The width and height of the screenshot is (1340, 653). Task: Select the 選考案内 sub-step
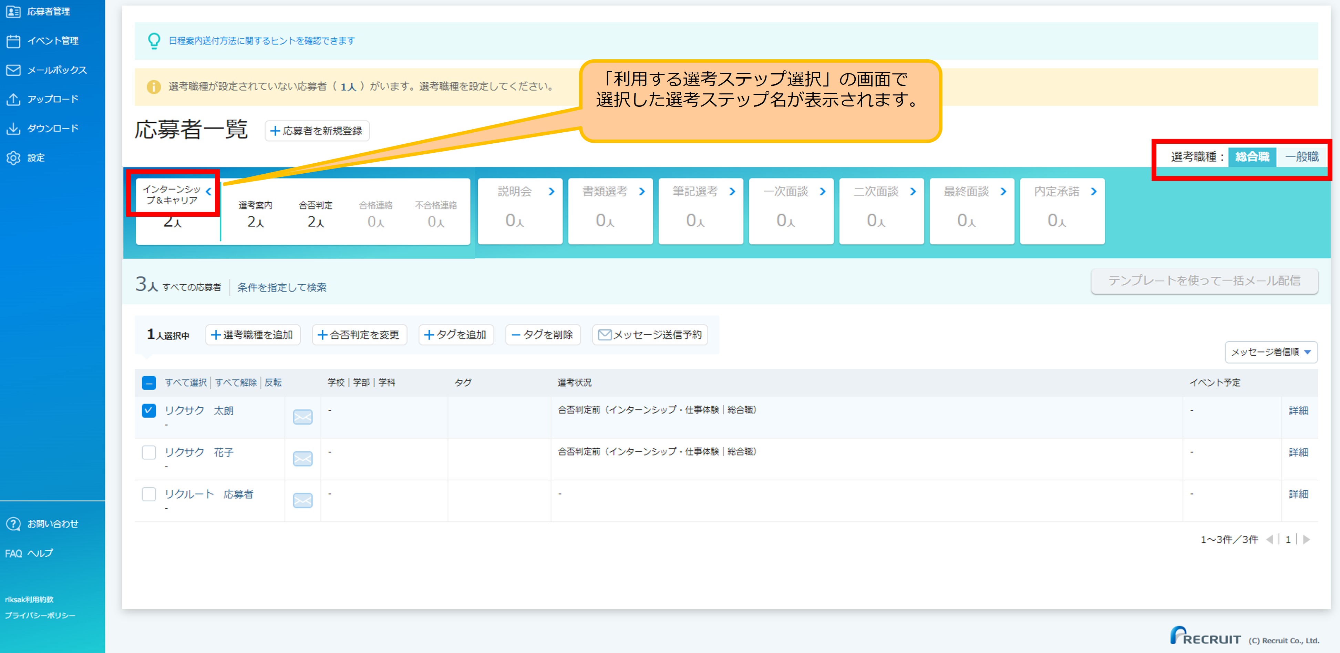point(255,214)
